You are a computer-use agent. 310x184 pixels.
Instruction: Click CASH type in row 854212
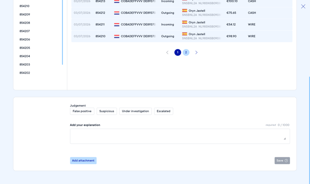252,13
